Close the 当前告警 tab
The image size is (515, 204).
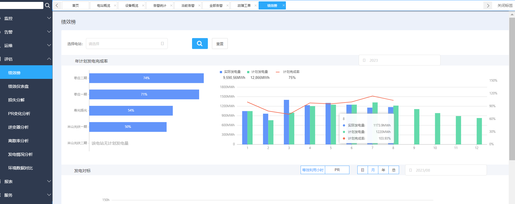(x=199, y=5)
